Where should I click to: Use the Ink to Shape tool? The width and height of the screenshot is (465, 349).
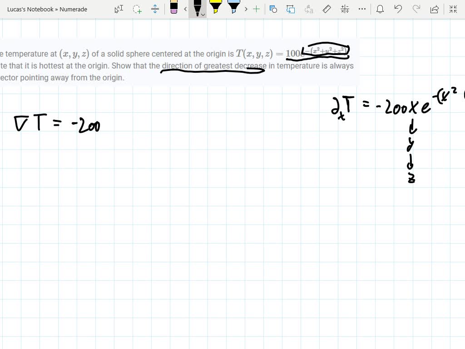[x=273, y=9]
